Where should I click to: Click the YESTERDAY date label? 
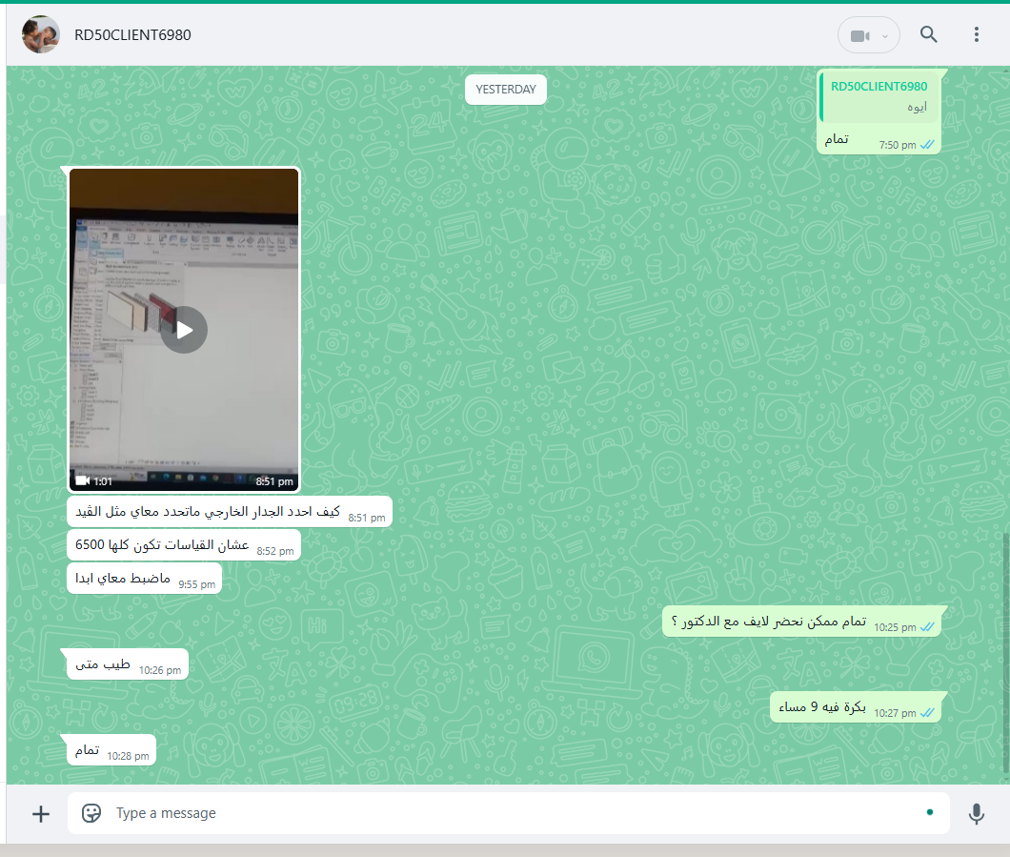[506, 90]
